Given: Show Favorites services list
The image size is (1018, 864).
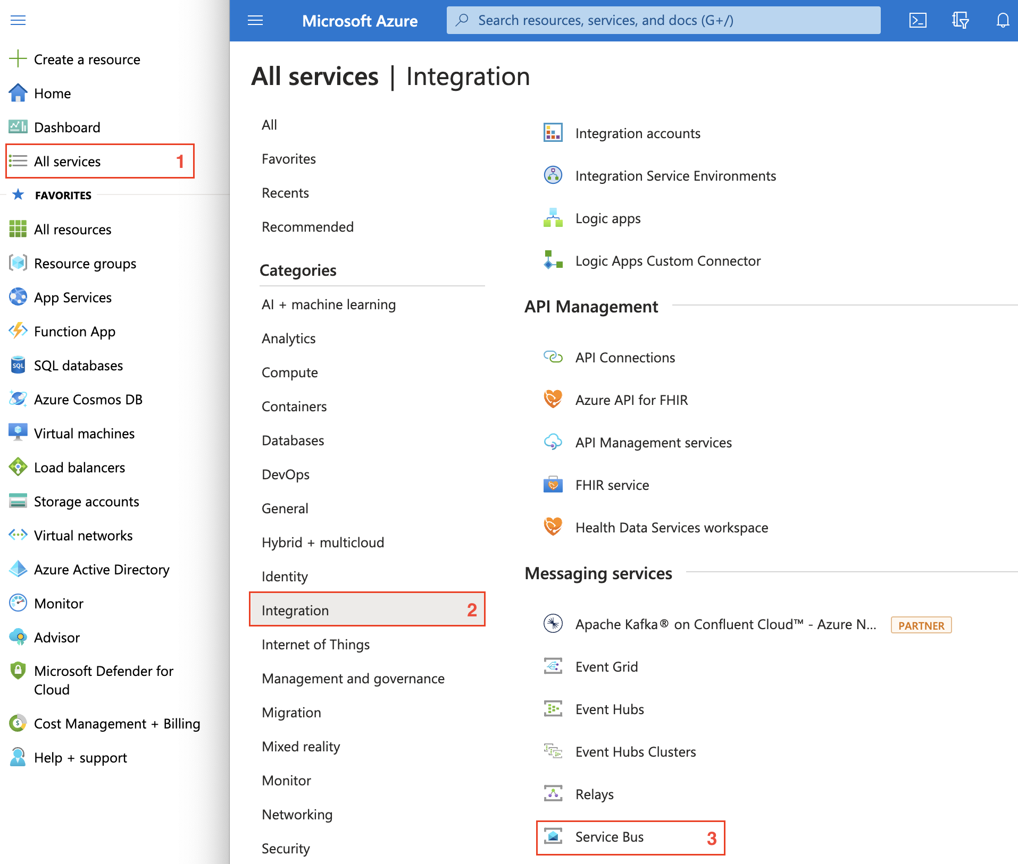Looking at the screenshot, I should pos(289,159).
